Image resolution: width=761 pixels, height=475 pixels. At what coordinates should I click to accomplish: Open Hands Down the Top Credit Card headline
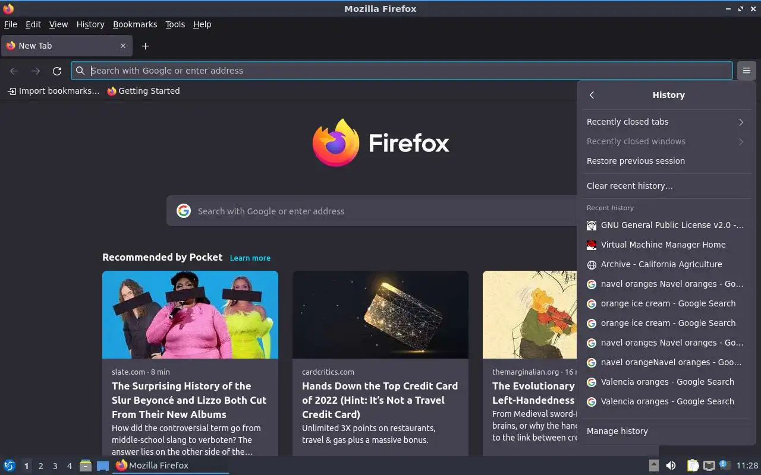pos(380,400)
